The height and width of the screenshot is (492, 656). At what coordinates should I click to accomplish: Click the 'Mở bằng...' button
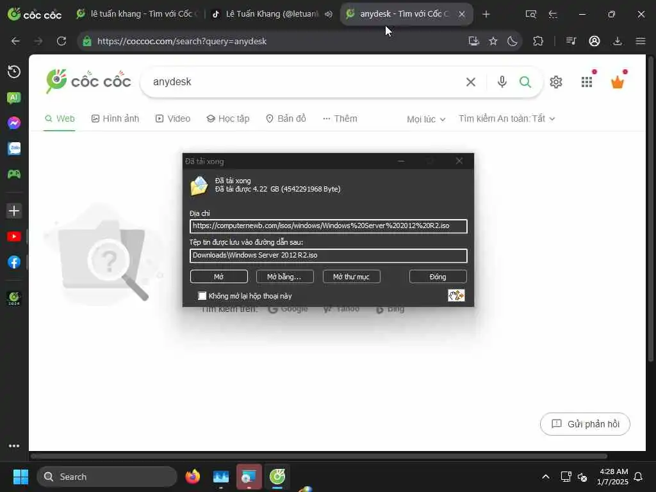tap(284, 277)
